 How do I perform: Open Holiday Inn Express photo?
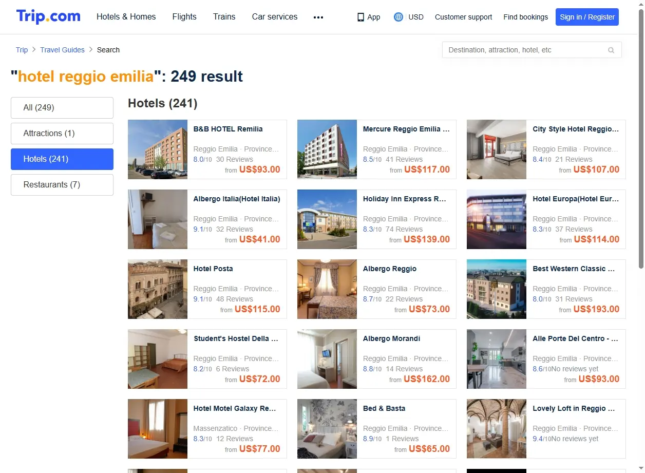(x=327, y=219)
